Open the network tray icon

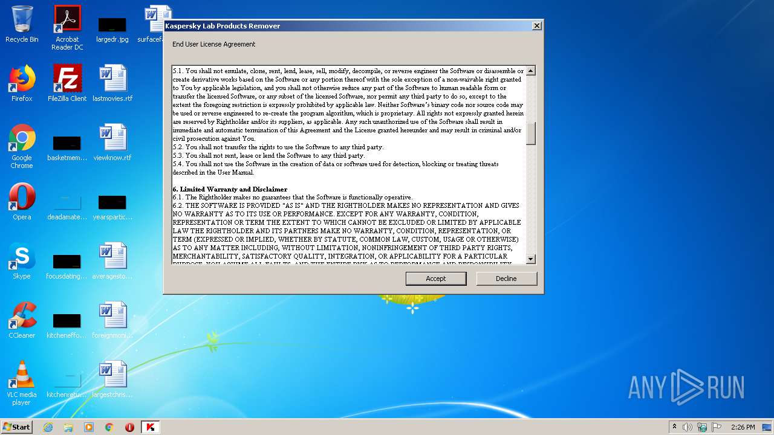pos(702,427)
